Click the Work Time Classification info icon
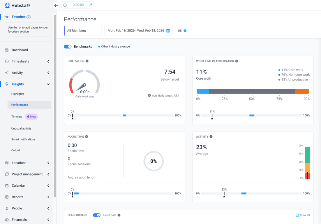 (237, 61)
